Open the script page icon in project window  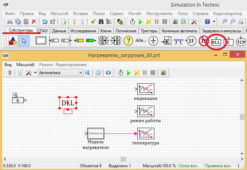[20, 73]
